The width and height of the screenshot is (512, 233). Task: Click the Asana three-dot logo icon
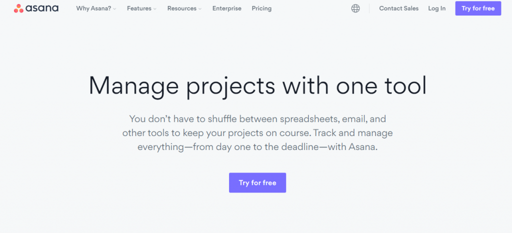18,8
